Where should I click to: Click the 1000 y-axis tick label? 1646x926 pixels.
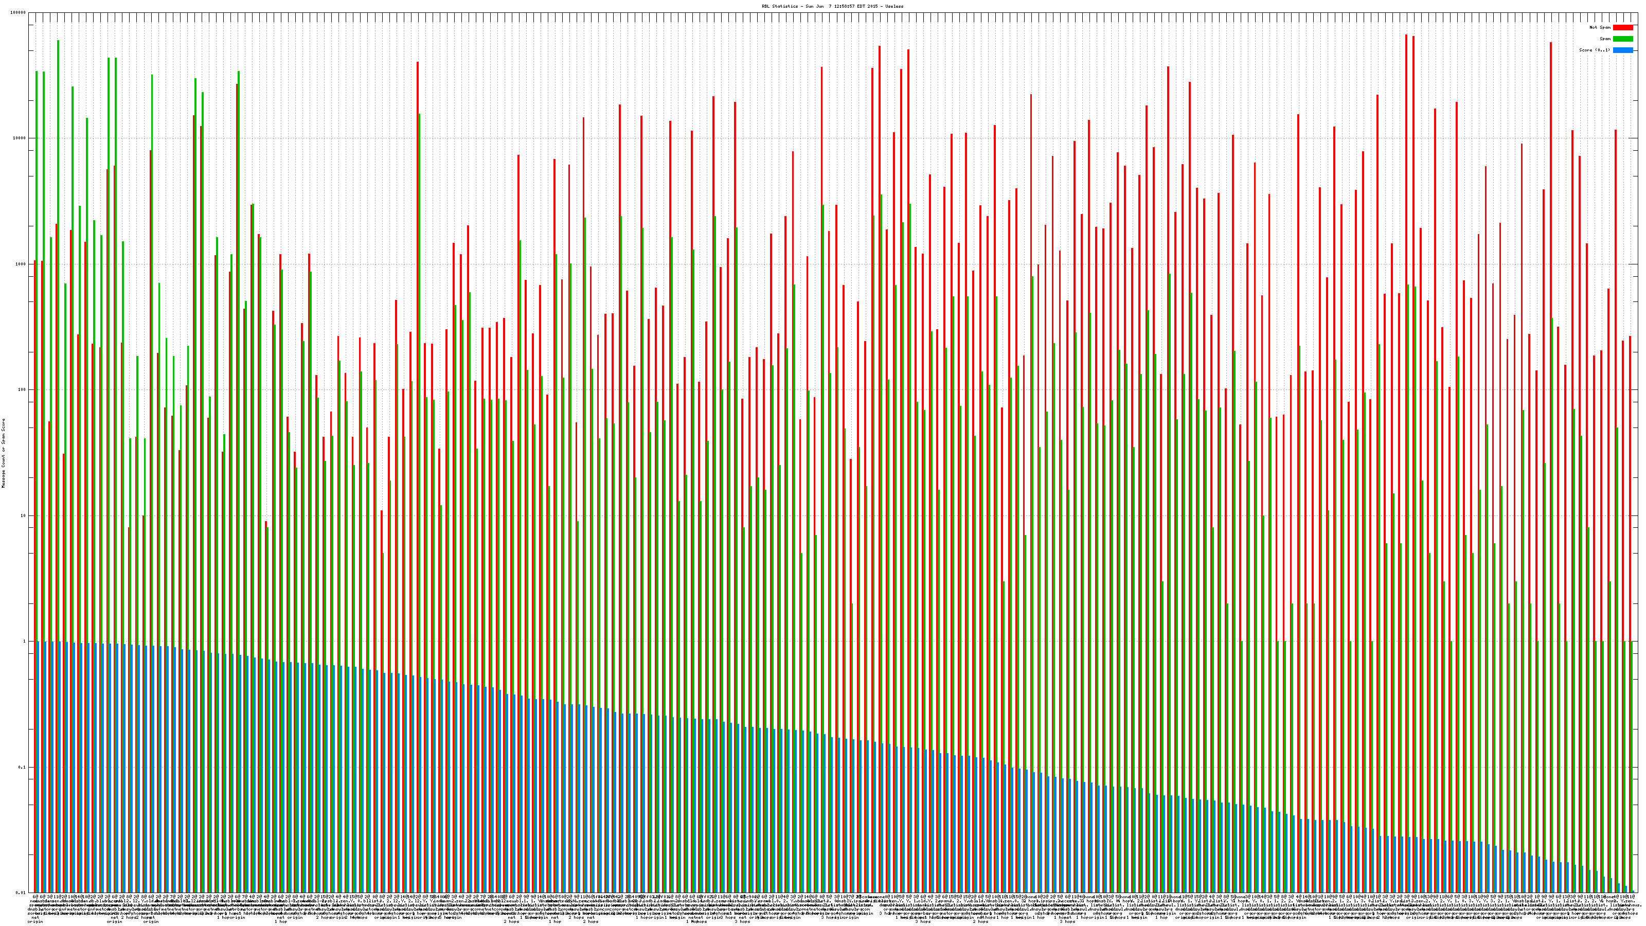(21, 264)
